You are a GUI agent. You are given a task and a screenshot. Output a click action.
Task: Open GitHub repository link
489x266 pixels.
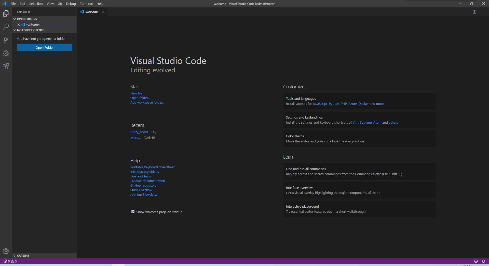[x=143, y=185]
